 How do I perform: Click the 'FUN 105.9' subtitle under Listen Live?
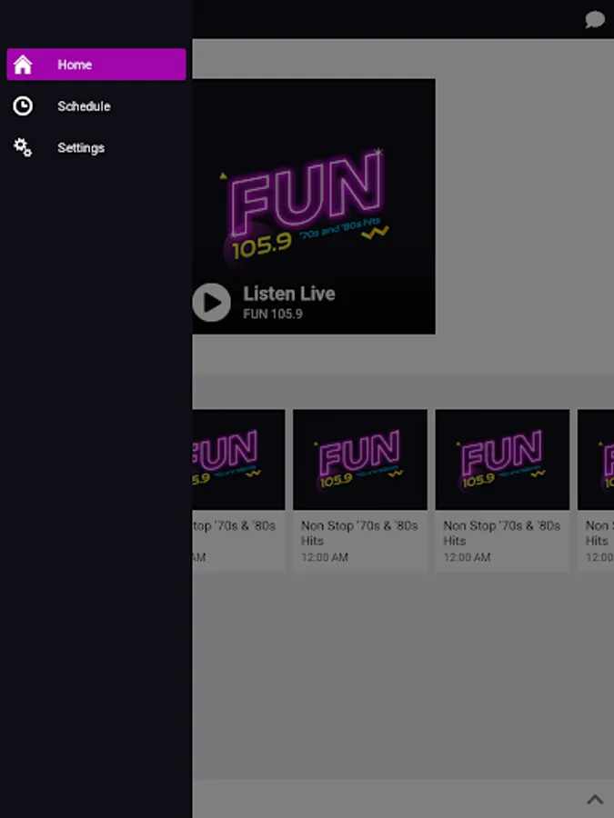pyautogui.click(x=273, y=314)
